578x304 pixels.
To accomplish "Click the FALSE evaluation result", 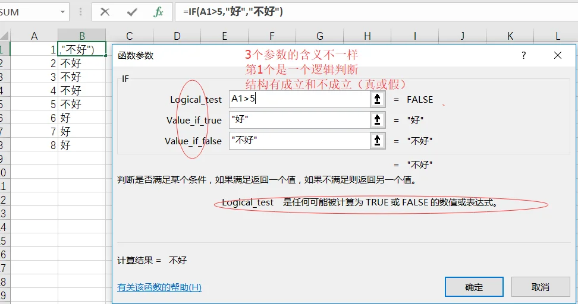I will 420,99.
